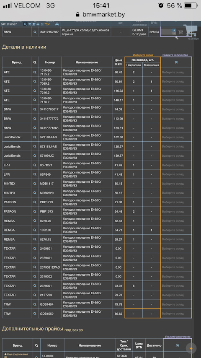This screenshot has height=358, width=201.
Task: Click magnifier icon for MINTEX MDB1817
Action: tap(35, 184)
